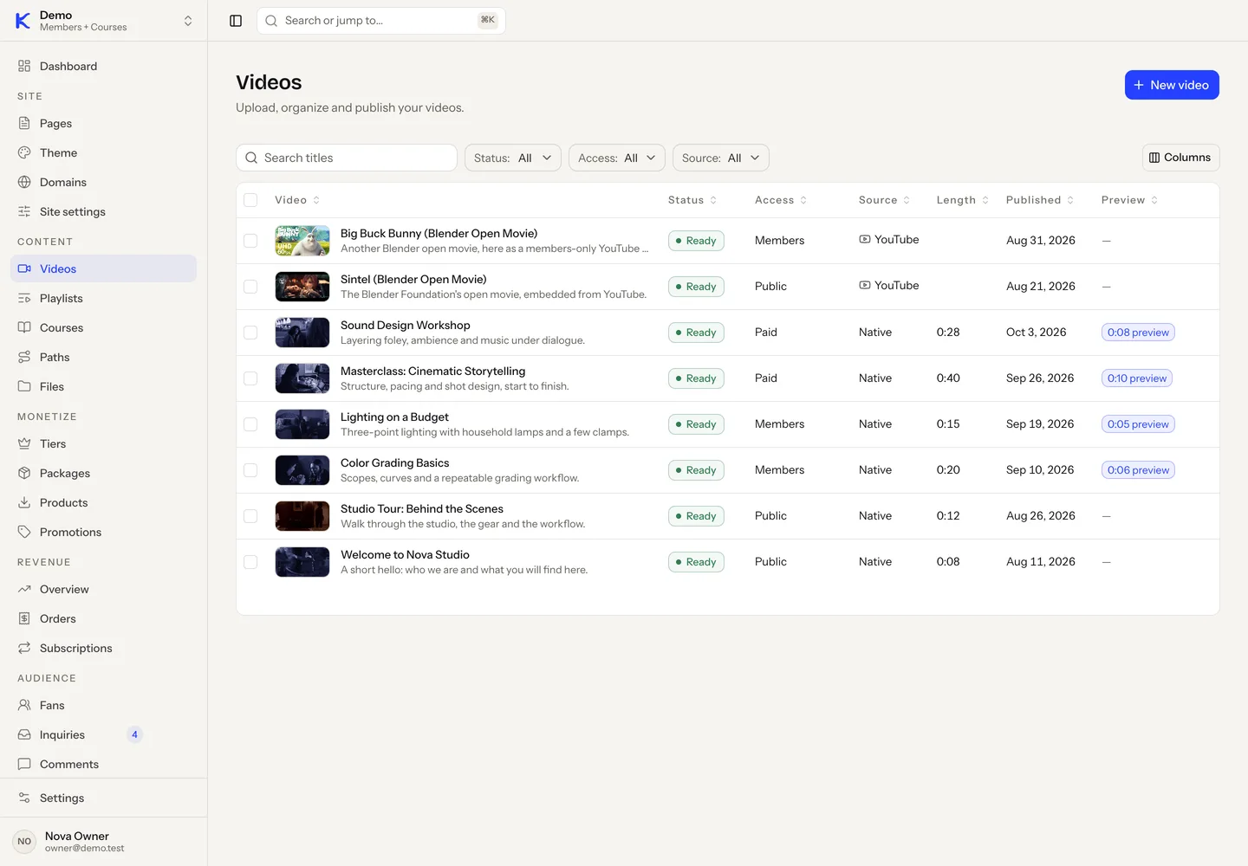This screenshot has width=1248, height=866.
Task: Tick the Sound Design Workshop checkbox
Action: pyautogui.click(x=250, y=333)
